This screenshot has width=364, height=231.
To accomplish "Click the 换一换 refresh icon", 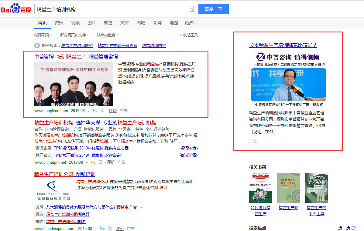I will click(x=353, y=228).
